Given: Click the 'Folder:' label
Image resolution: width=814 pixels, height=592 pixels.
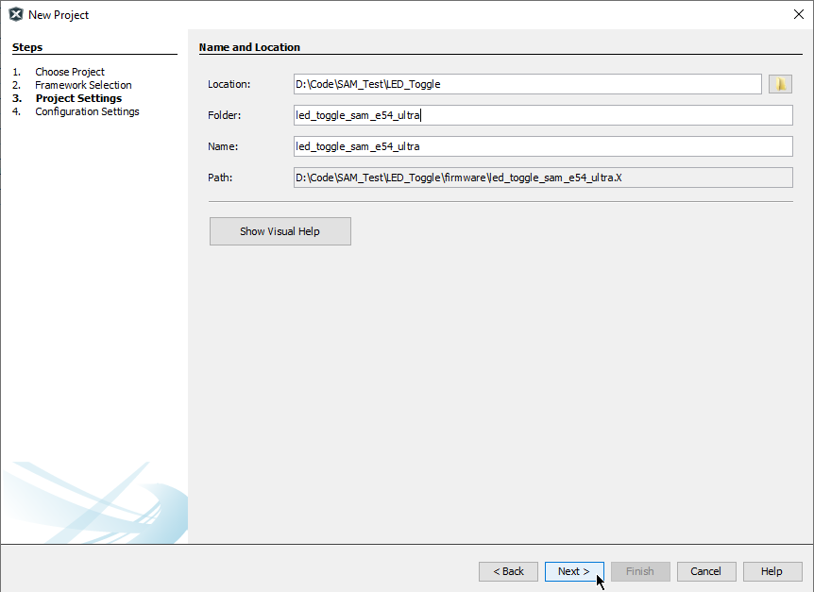Looking at the screenshot, I should 224,115.
